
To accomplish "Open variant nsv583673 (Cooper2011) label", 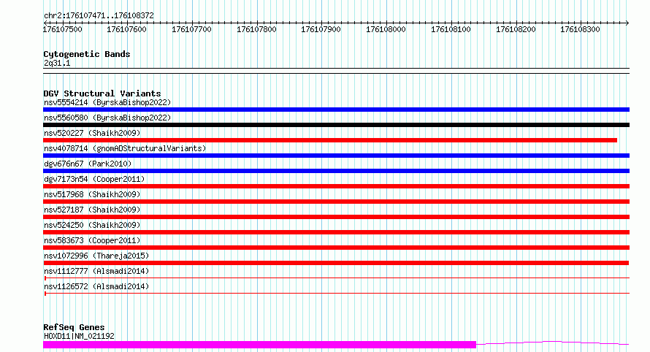I will coord(92,240).
